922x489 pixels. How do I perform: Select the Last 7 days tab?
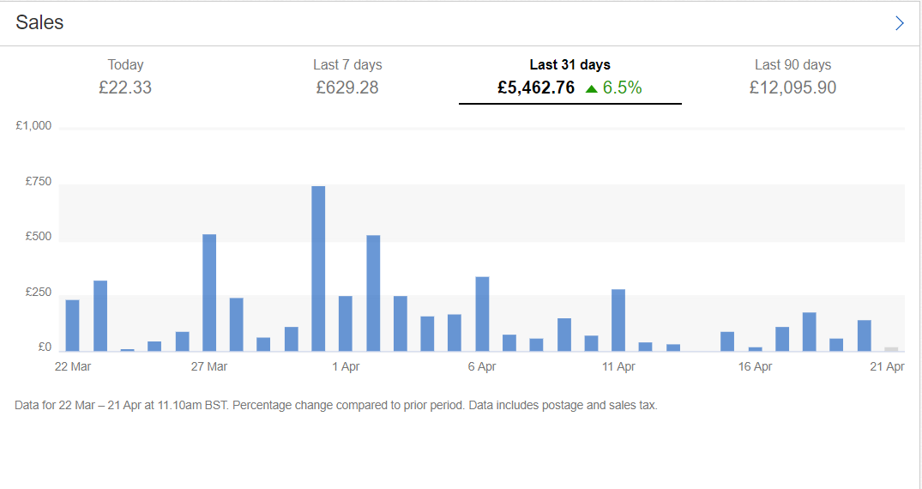point(347,76)
